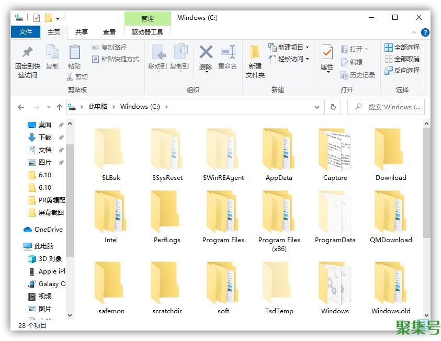Create a New folder (新建文件夹)
The width and height of the screenshot is (441, 341).
pyautogui.click(x=255, y=62)
